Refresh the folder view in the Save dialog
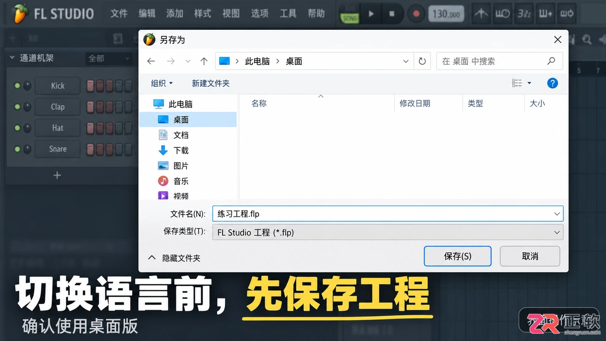Viewport: 606px width, 341px height. [x=422, y=61]
